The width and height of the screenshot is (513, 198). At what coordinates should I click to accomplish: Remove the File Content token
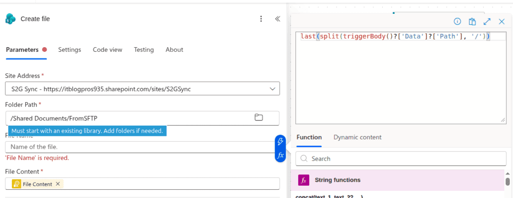(x=57, y=184)
